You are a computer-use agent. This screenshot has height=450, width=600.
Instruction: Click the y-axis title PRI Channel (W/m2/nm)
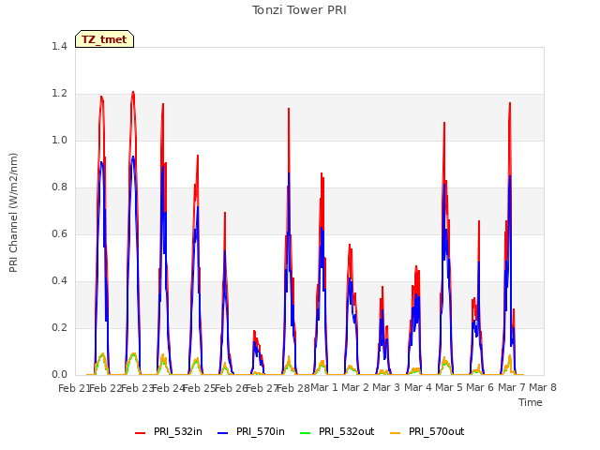[x=13, y=213]
